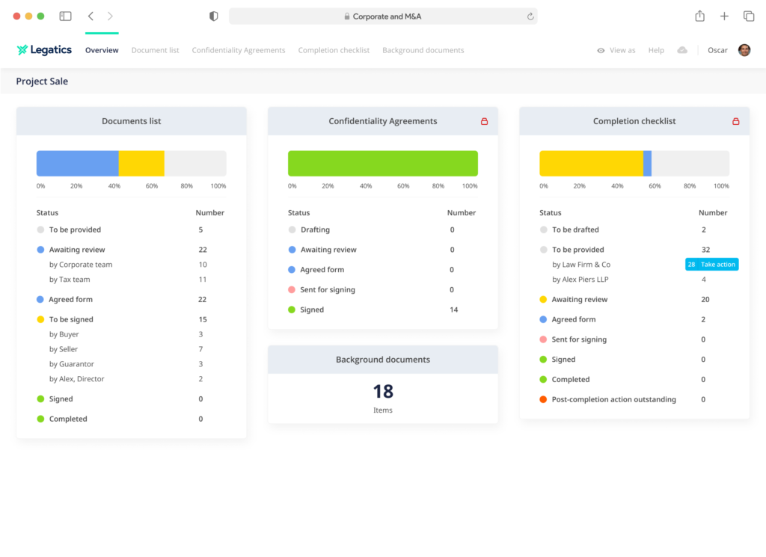
Task: Select Signed row showing 14
Action: pos(383,310)
